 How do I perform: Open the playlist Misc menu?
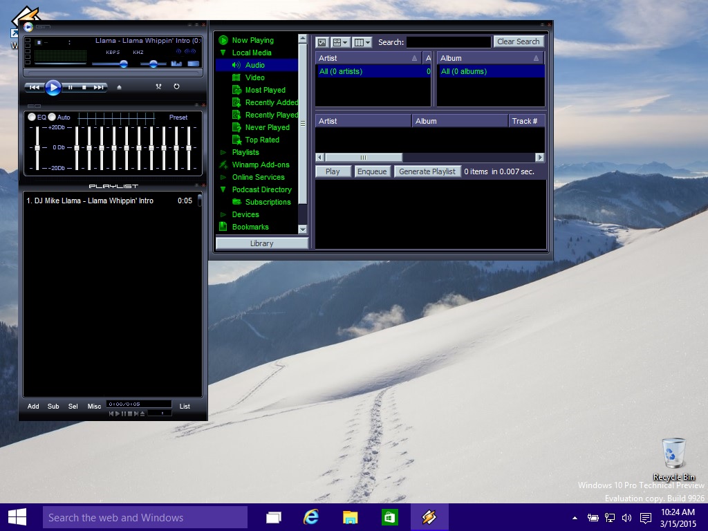tap(94, 407)
